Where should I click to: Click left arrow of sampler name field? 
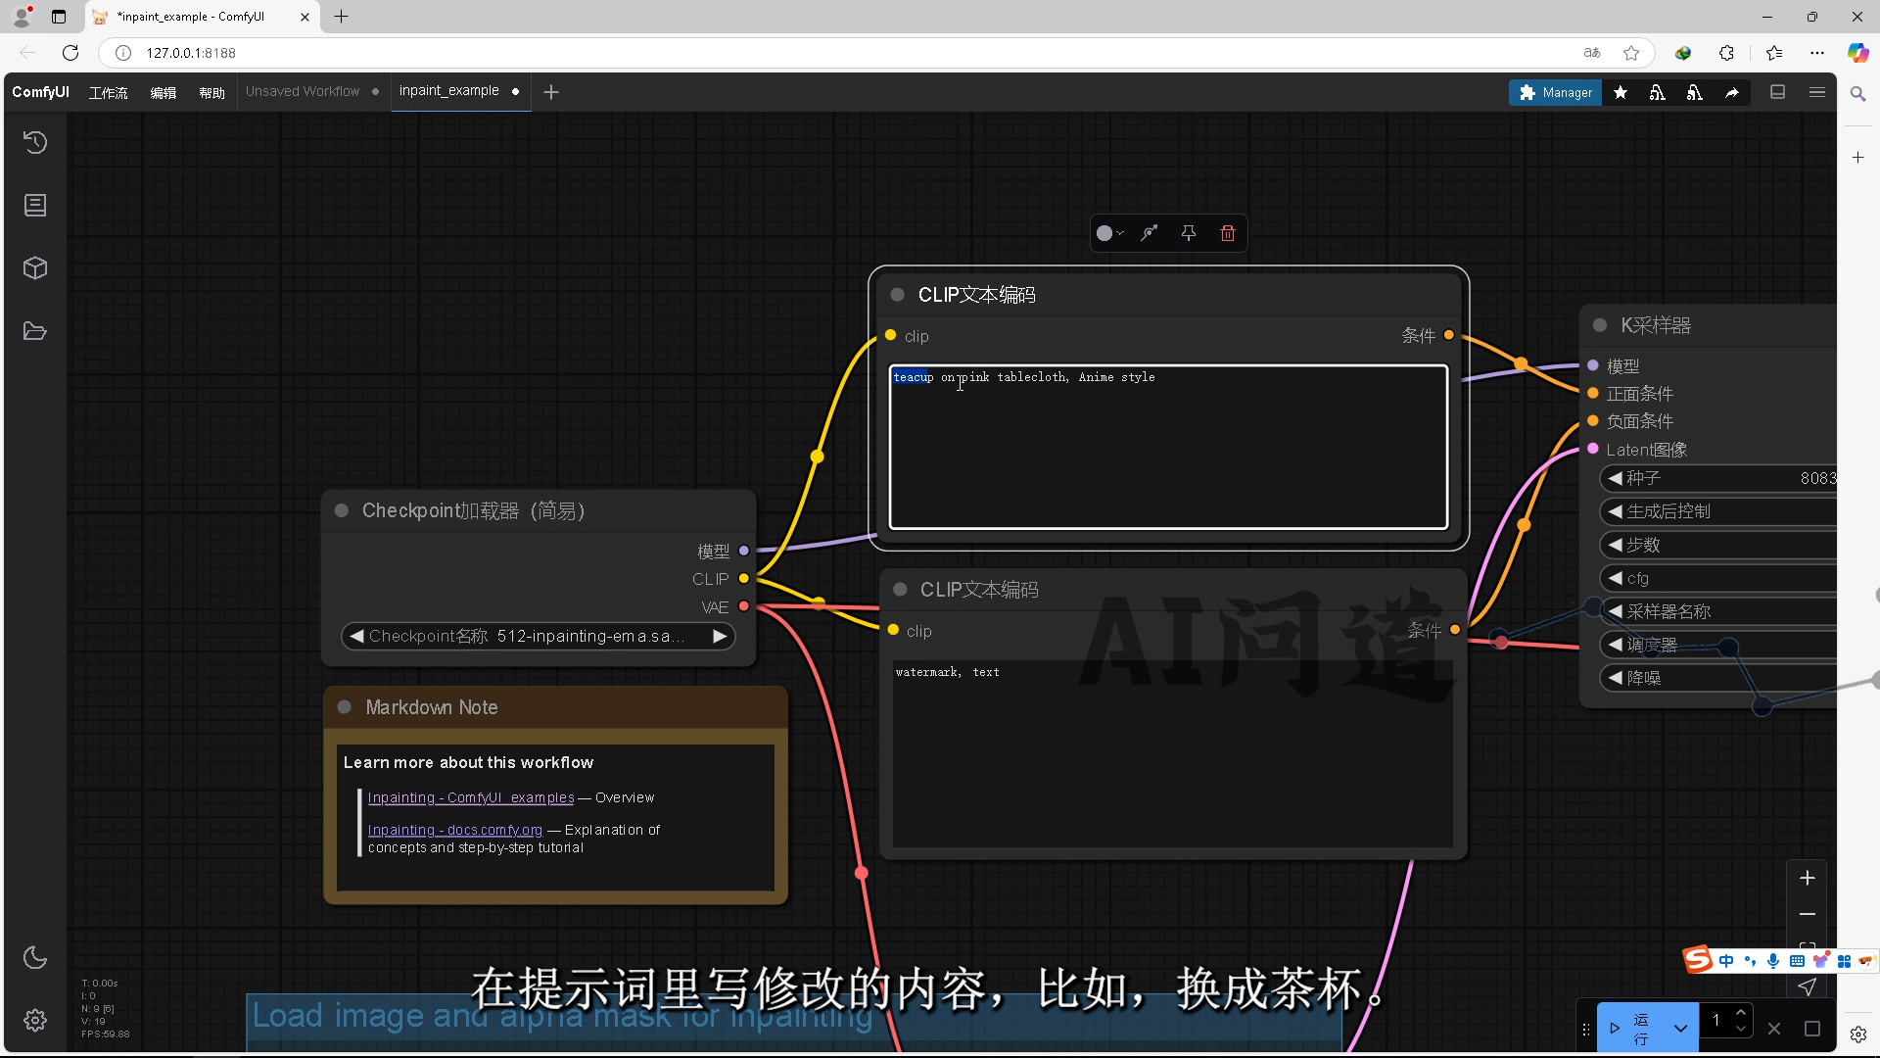[1616, 611]
